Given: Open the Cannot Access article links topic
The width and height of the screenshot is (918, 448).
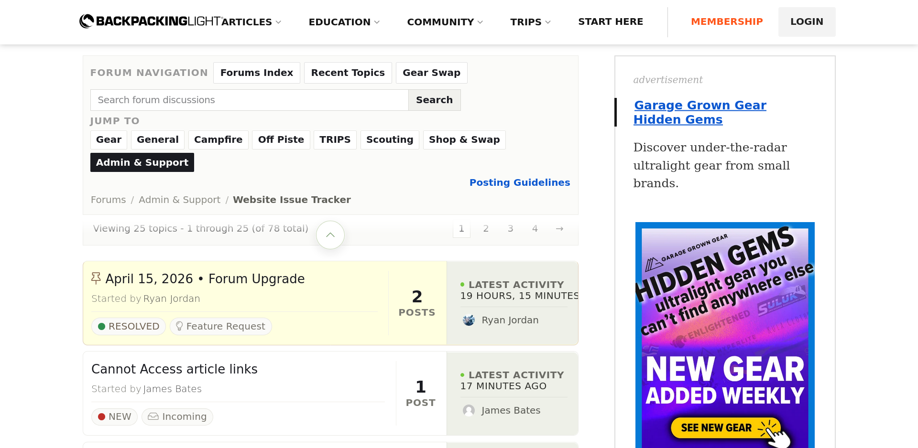Looking at the screenshot, I should click(x=175, y=369).
